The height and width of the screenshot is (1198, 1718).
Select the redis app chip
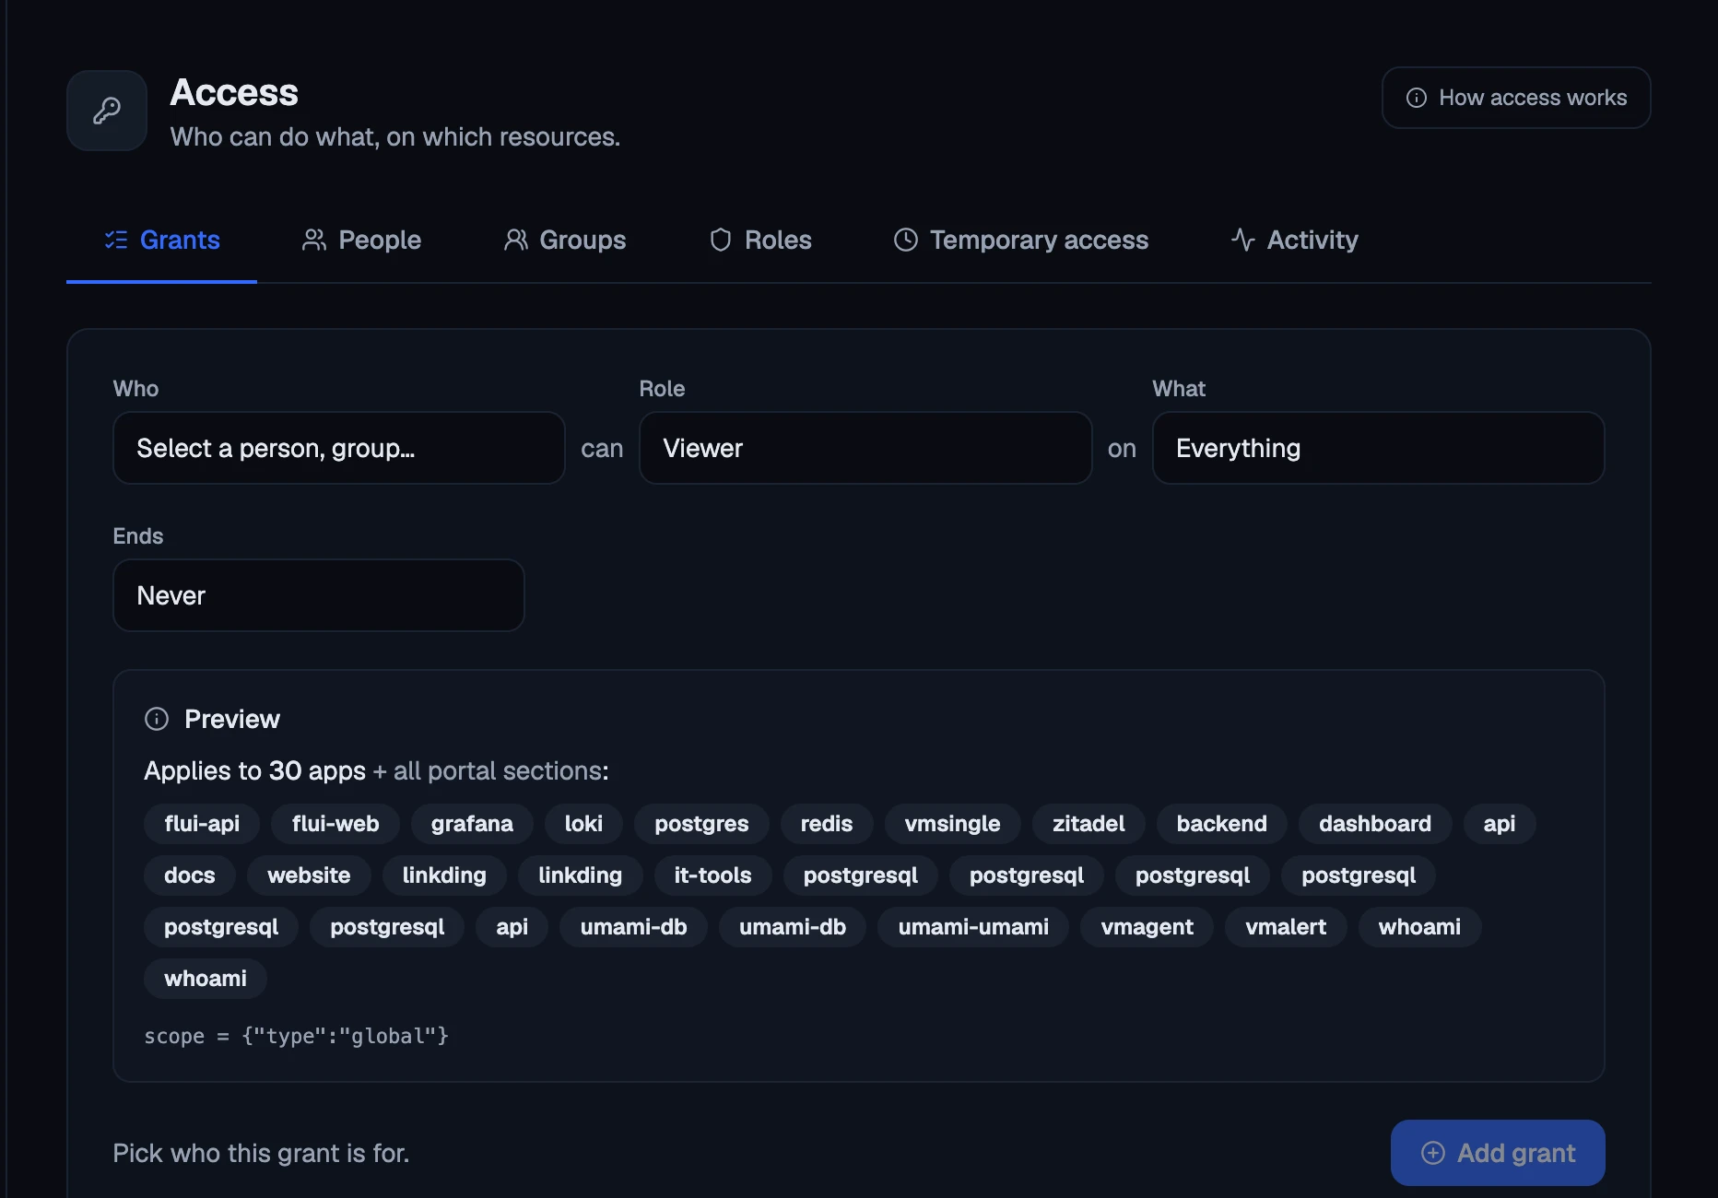click(827, 824)
